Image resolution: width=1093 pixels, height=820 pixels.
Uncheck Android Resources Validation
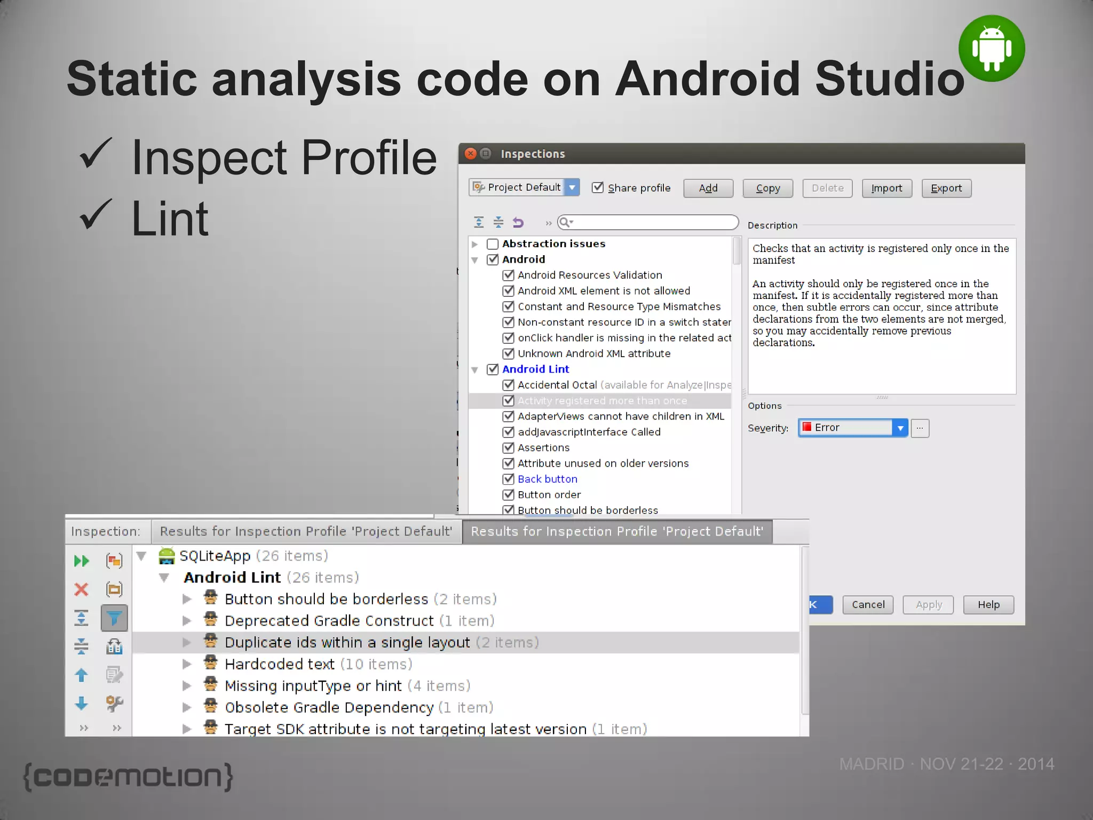[509, 275]
